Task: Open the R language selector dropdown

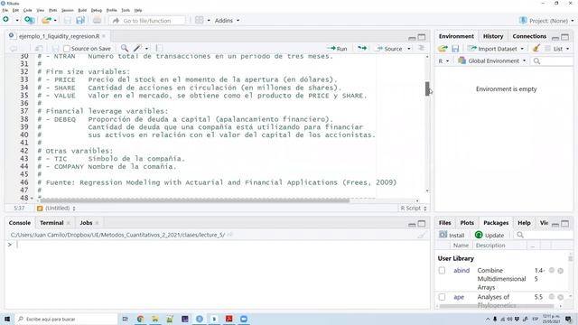Action: pyautogui.click(x=443, y=60)
